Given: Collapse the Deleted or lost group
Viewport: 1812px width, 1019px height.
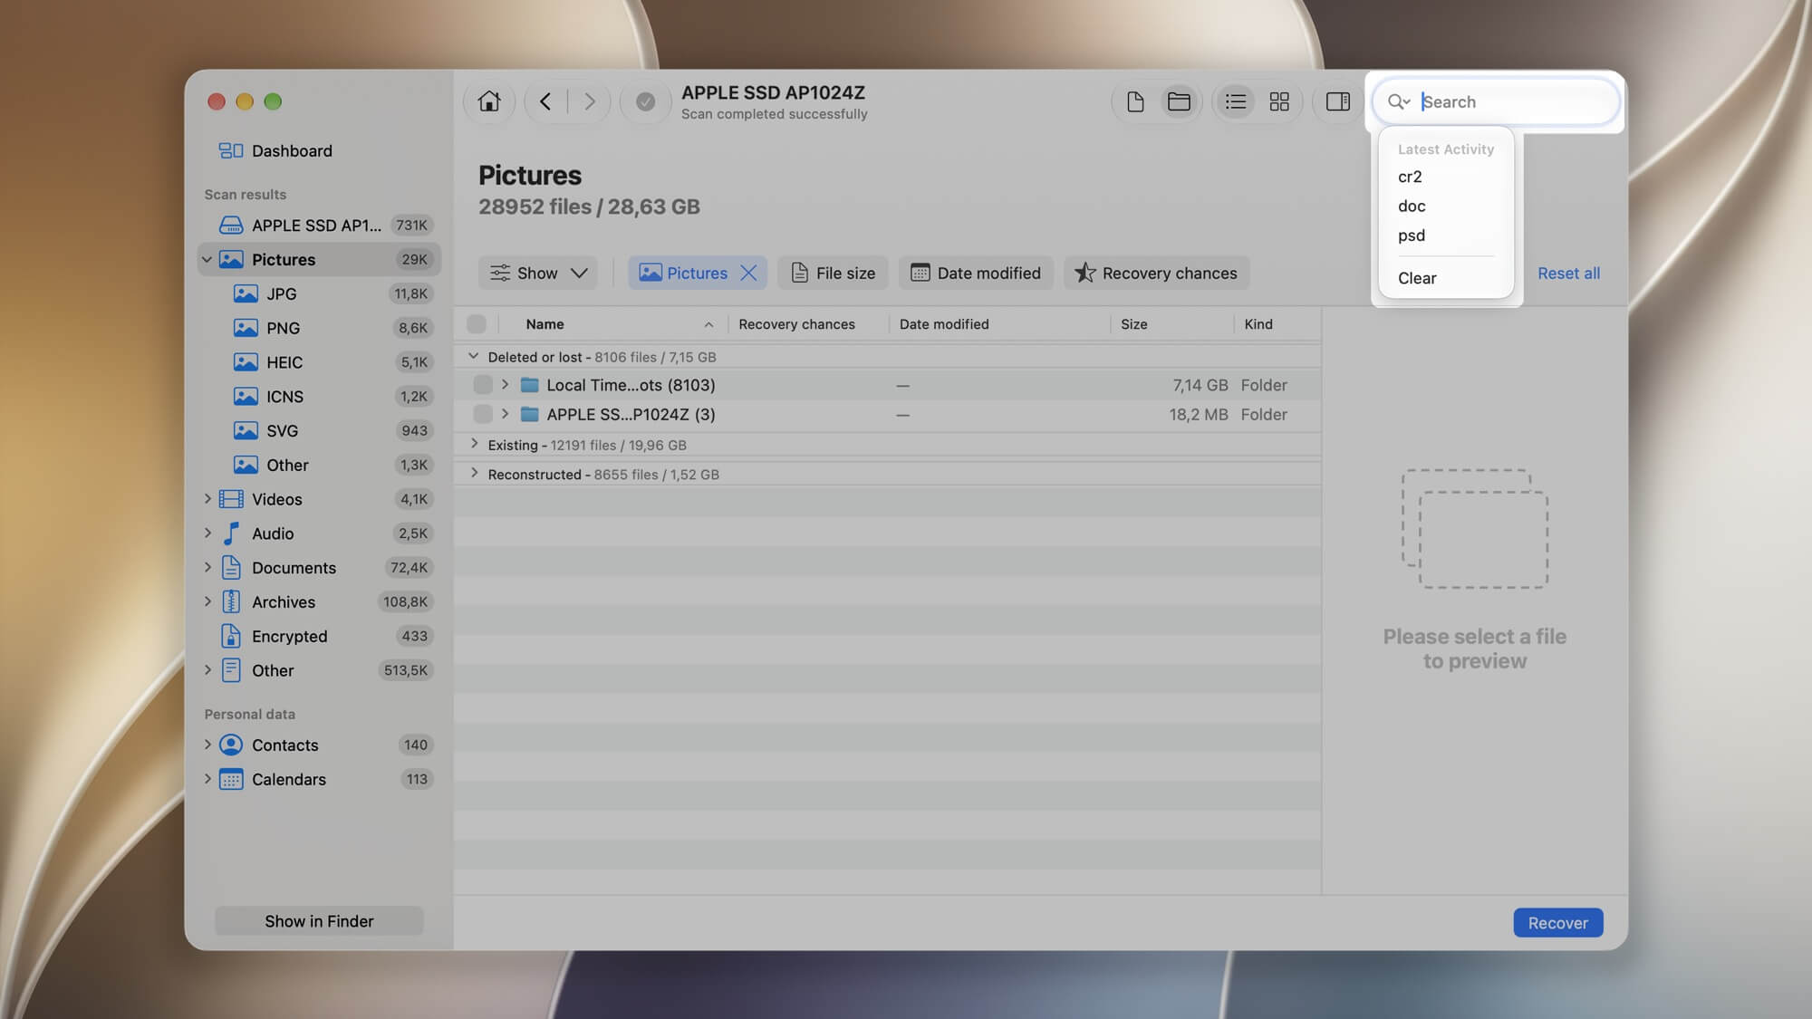Looking at the screenshot, I should pyautogui.click(x=473, y=357).
